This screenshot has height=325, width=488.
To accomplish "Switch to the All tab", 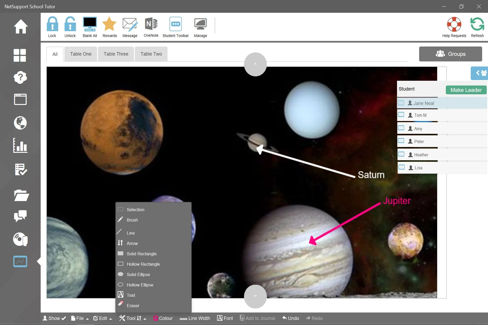I will [55, 54].
